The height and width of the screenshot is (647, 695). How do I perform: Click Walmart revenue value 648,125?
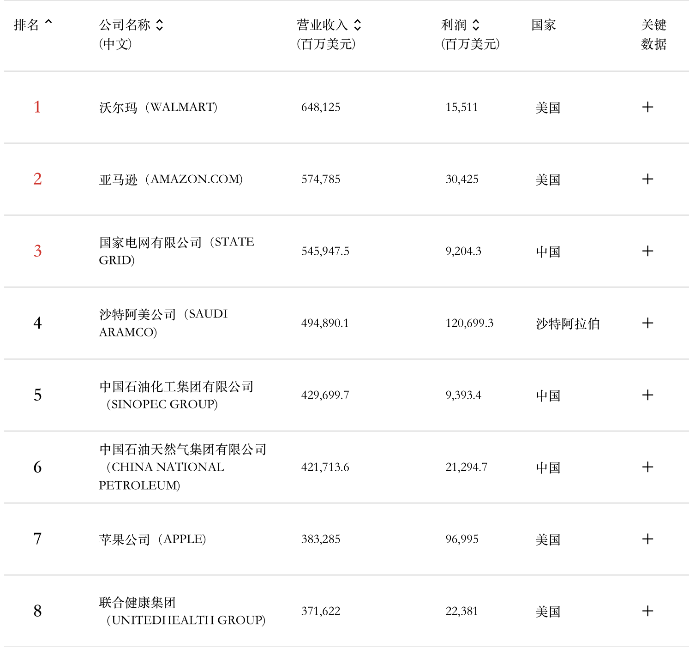click(x=321, y=108)
